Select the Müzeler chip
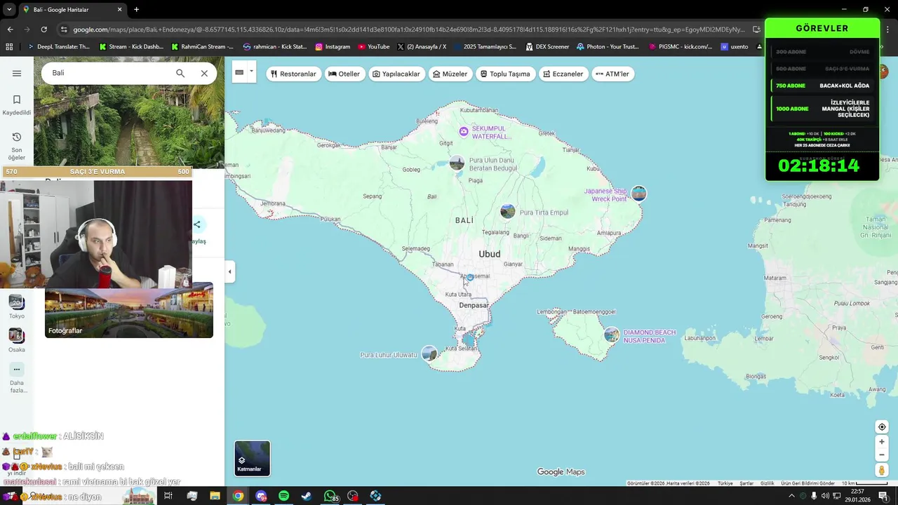The height and width of the screenshot is (505, 898). (450, 74)
